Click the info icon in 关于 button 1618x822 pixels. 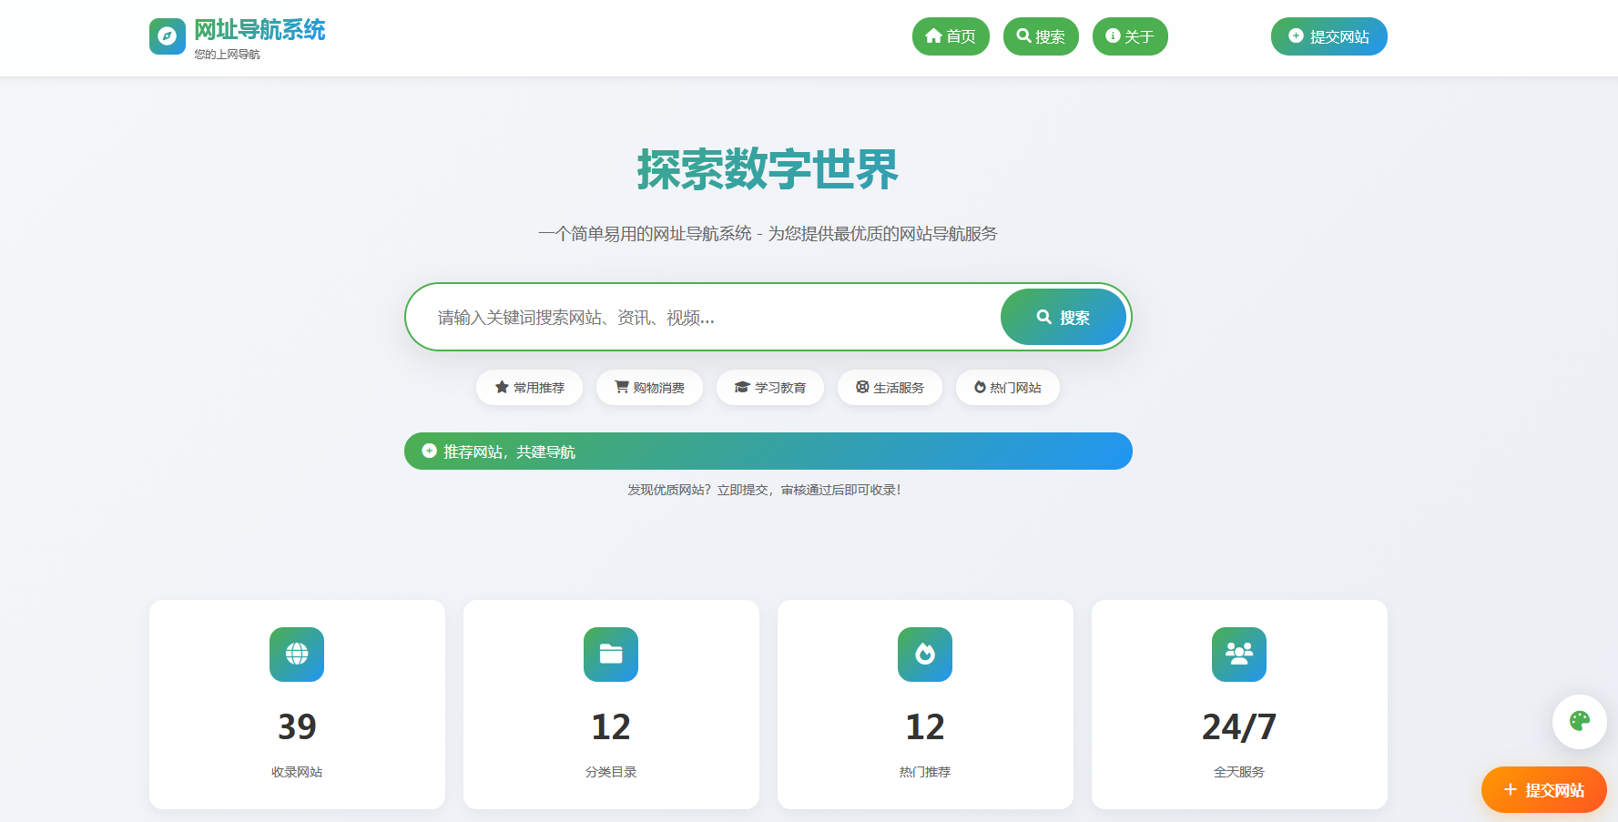1111,36
